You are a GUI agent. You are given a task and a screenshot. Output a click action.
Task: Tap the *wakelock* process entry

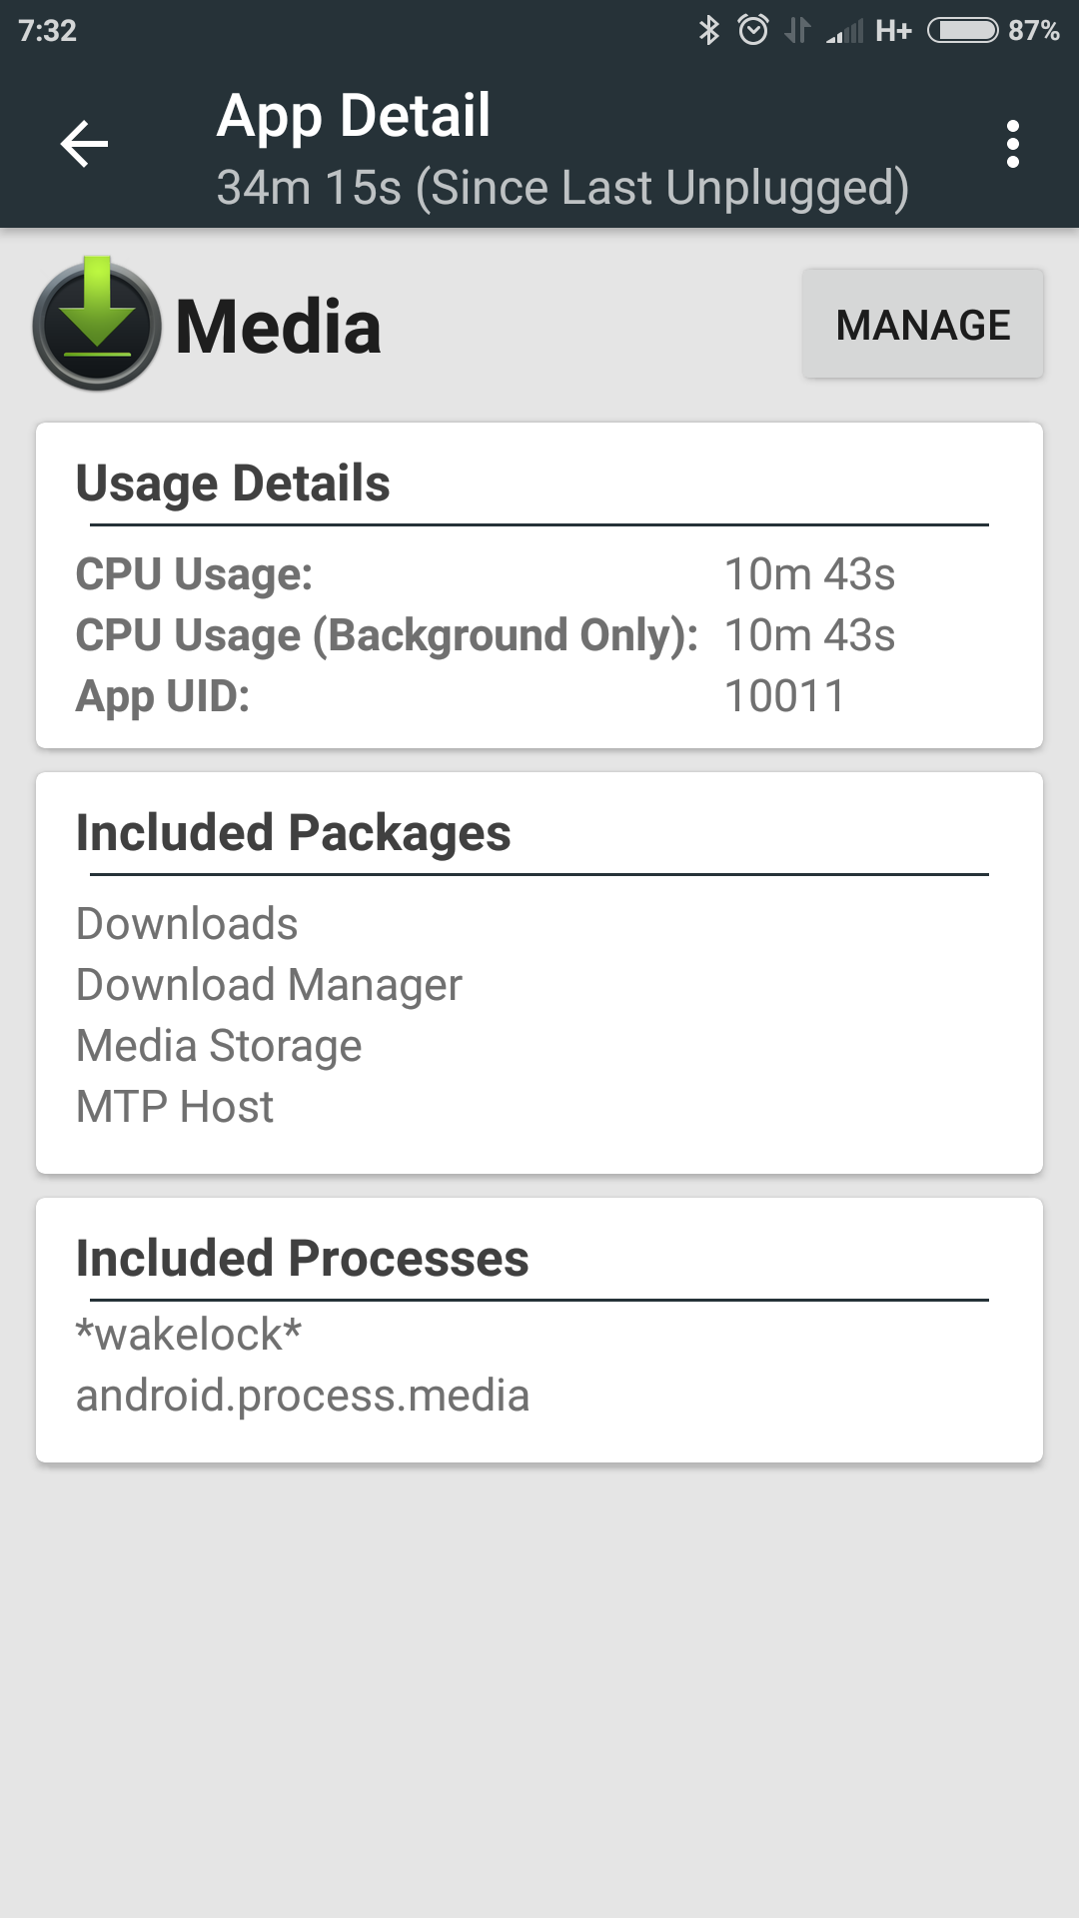coord(189,1335)
